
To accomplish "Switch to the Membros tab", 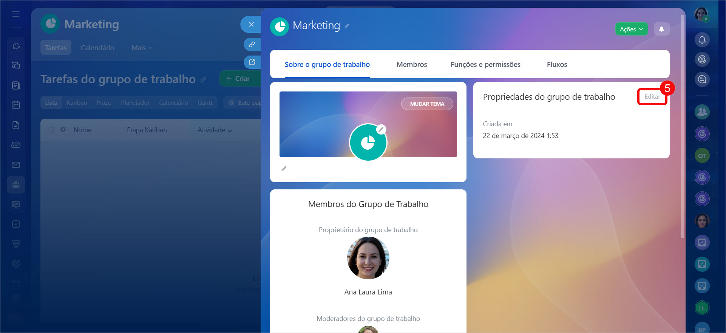I will (x=411, y=65).
